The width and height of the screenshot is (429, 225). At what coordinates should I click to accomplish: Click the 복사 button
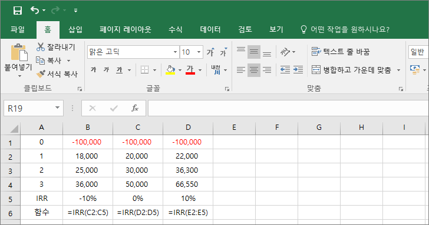pyautogui.click(x=49, y=61)
